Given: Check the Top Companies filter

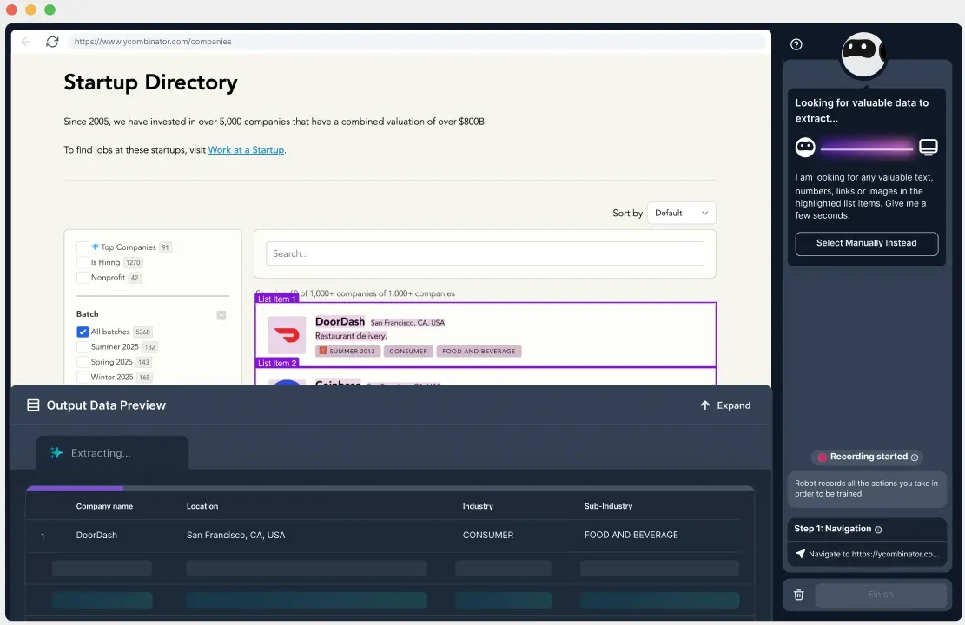Looking at the screenshot, I should point(83,247).
